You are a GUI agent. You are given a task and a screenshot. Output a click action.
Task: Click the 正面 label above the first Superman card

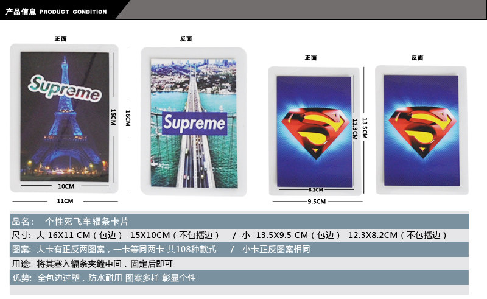(311, 58)
